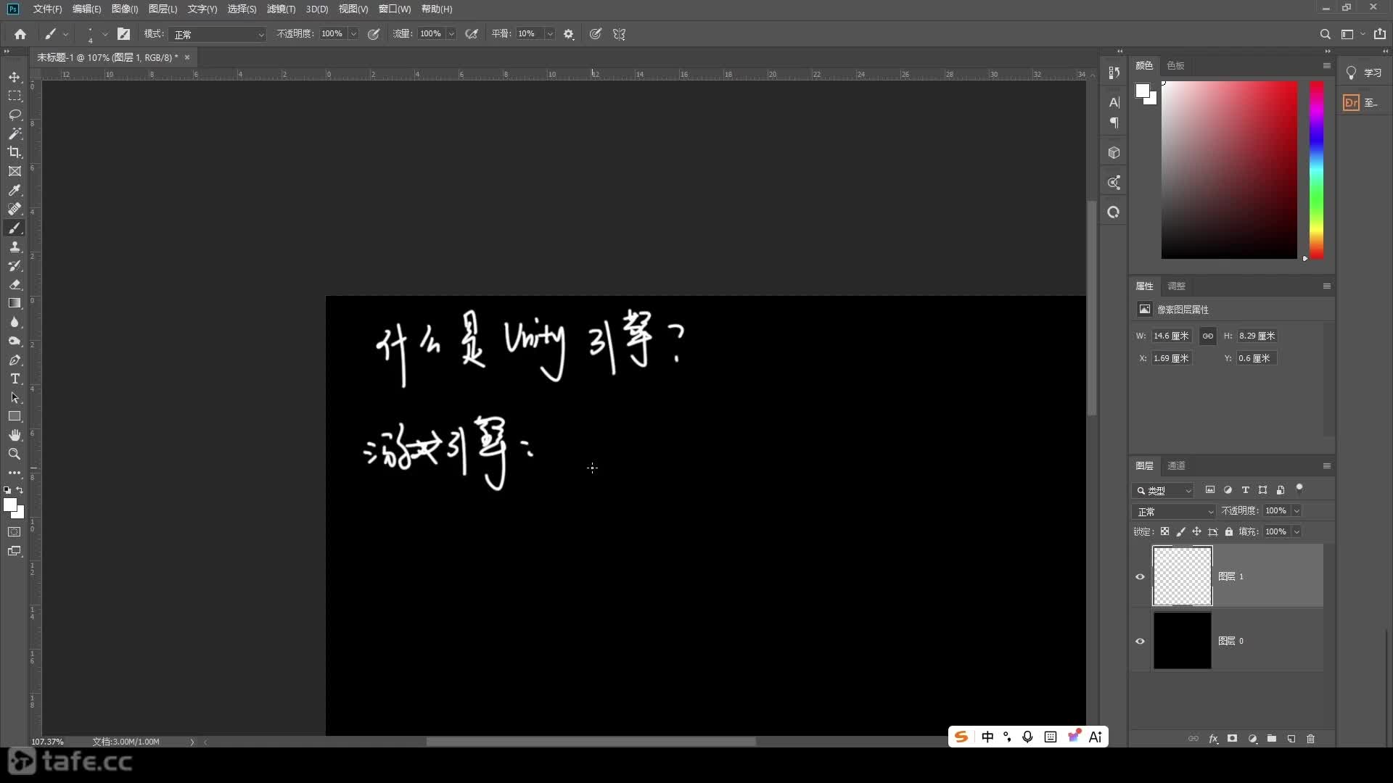Select the Frame tool
Screen dimensions: 1393x783
click(15, 171)
